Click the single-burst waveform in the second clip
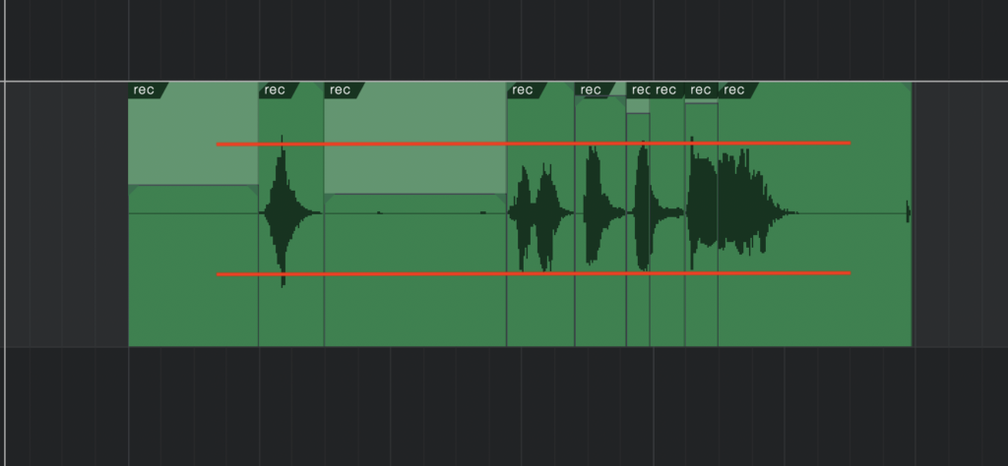 [283, 211]
